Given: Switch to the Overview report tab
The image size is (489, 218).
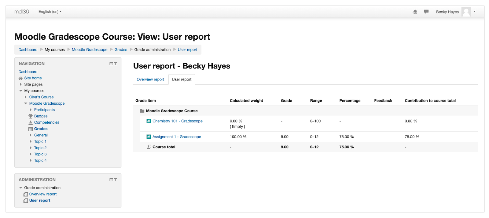Looking at the screenshot, I should pos(150,79).
